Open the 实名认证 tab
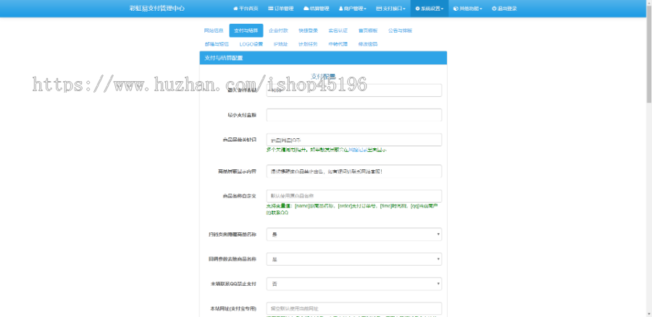 [338, 30]
